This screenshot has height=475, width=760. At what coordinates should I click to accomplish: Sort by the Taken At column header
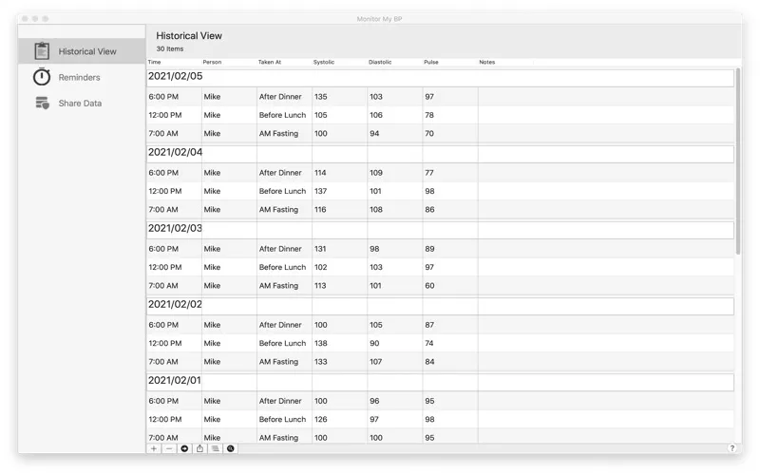click(x=270, y=62)
